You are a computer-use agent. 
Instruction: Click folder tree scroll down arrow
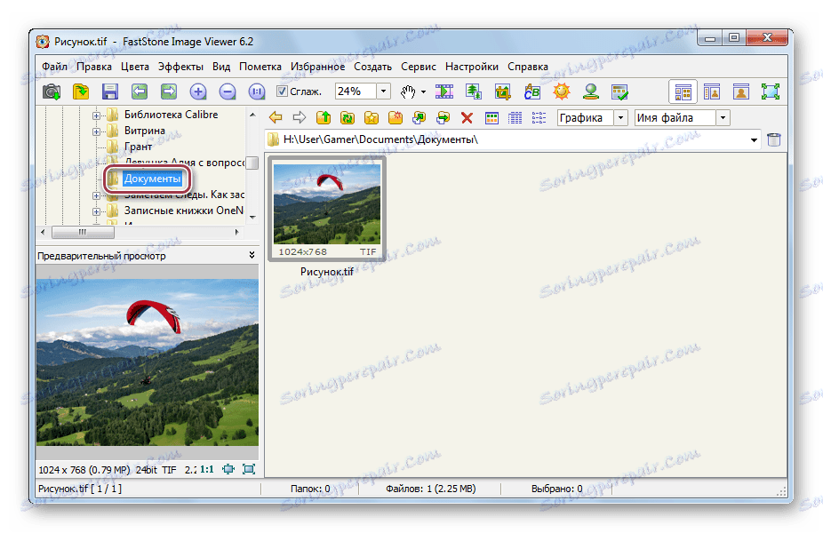coord(252,217)
